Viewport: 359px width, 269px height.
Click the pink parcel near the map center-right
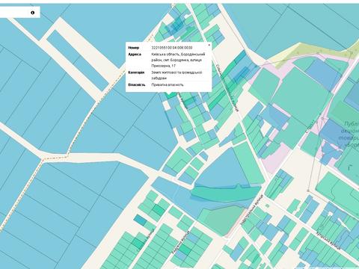pos(276,158)
